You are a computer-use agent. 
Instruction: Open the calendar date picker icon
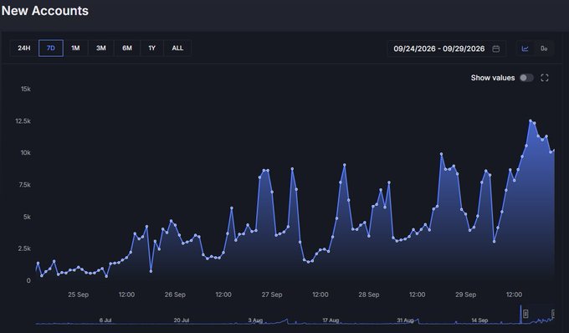[x=495, y=49]
